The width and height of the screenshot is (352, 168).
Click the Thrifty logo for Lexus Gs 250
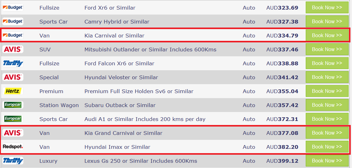tap(13, 161)
